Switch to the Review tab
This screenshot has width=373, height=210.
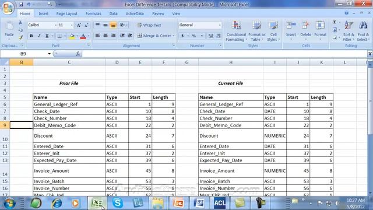158,13
